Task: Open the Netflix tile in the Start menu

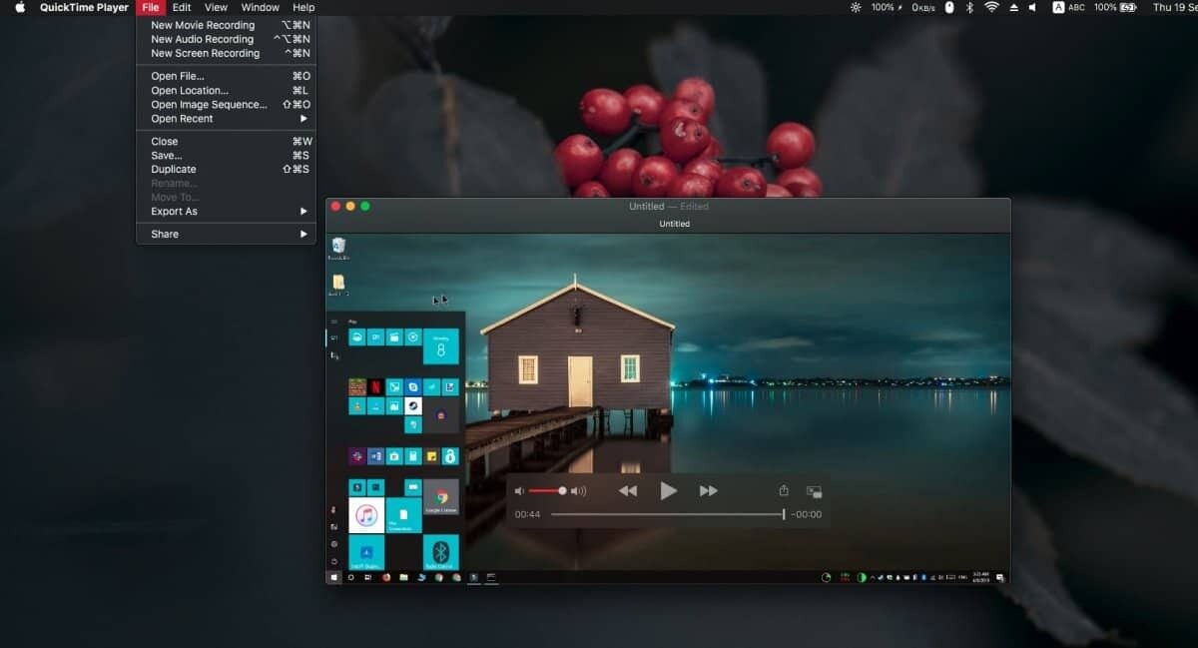Action: pos(375,385)
